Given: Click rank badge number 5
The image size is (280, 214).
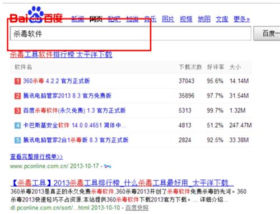Looking at the screenshot, I should click(17, 140).
